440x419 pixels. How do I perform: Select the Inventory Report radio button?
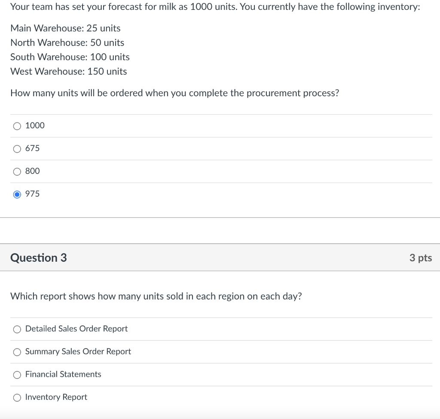[x=17, y=398]
